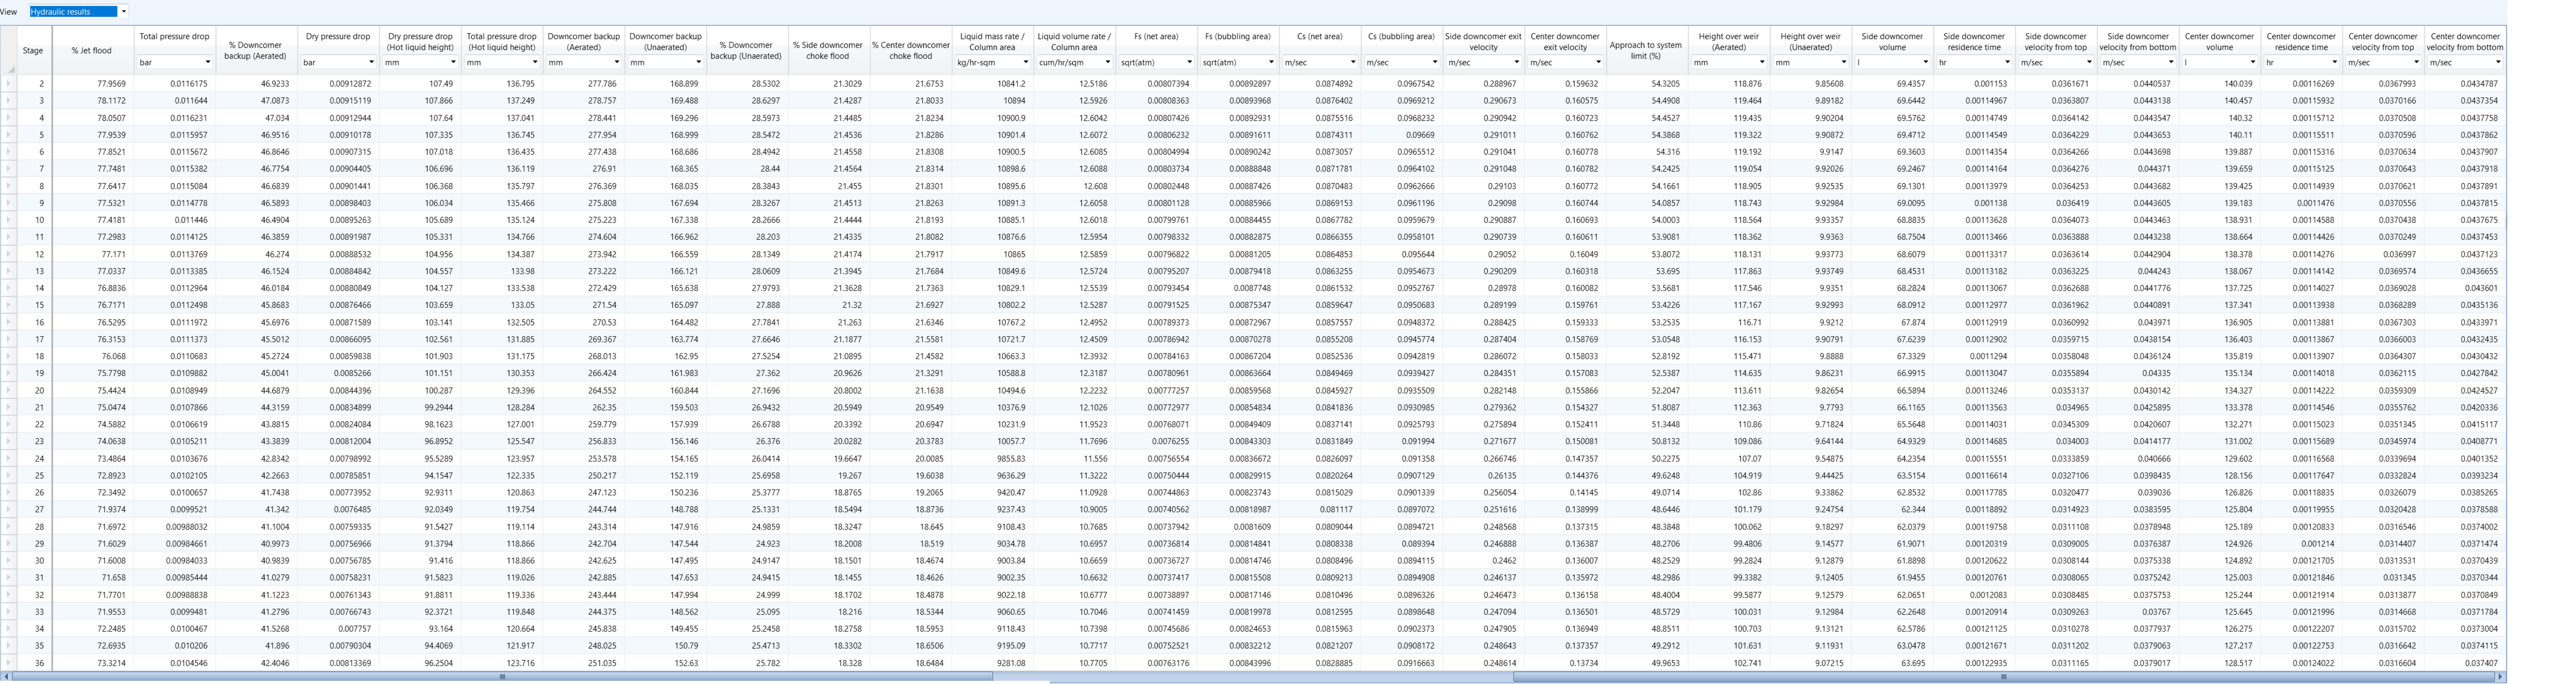Select row indicator arrow for stage 5
Viewport: 2576px width, 684px height.
(8, 135)
